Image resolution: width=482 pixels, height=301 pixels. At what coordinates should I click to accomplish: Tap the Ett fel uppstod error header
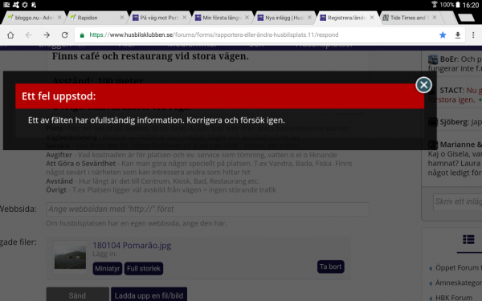tap(220, 96)
